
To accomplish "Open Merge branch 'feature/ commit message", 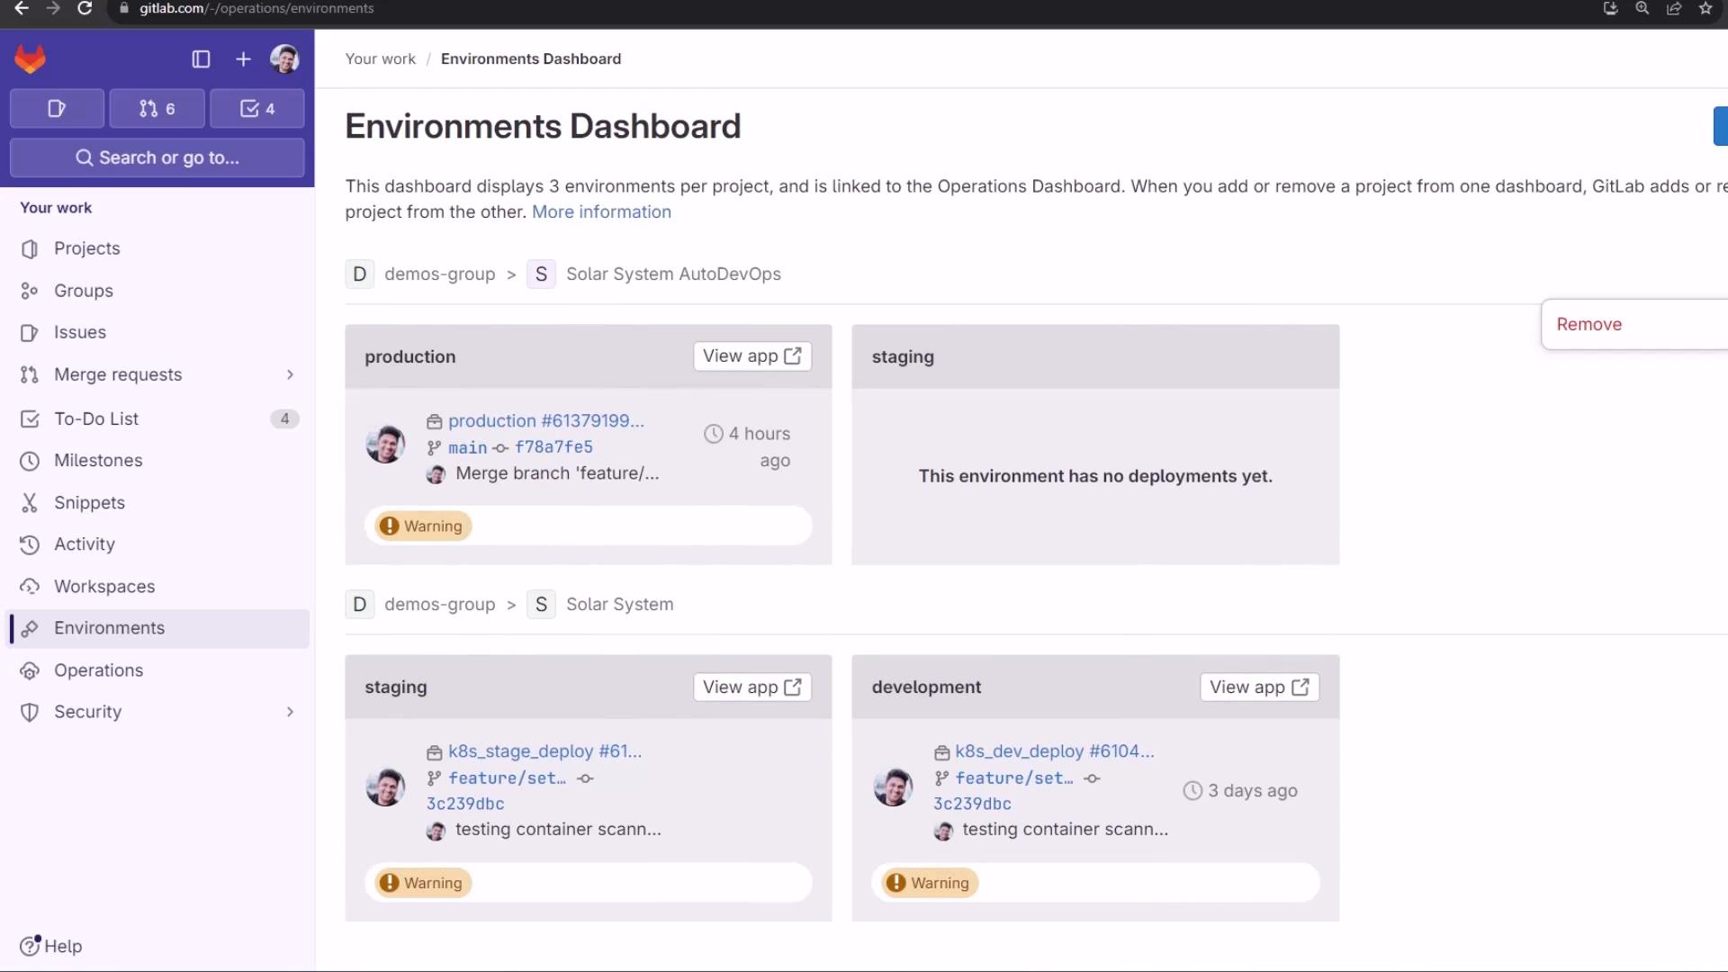I will [557, 473].
